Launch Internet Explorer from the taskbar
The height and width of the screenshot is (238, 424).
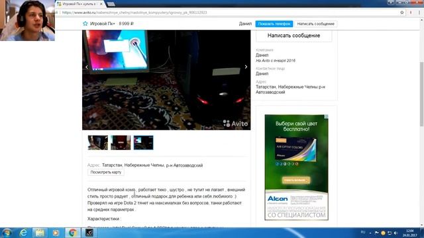tap(24, 233)
